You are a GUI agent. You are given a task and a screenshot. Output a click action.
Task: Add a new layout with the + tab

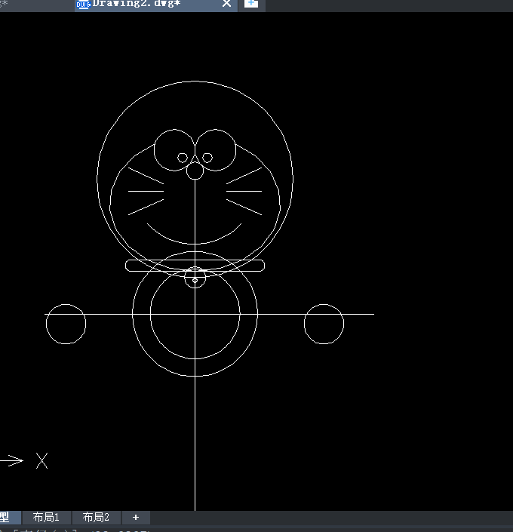[136, 517]
